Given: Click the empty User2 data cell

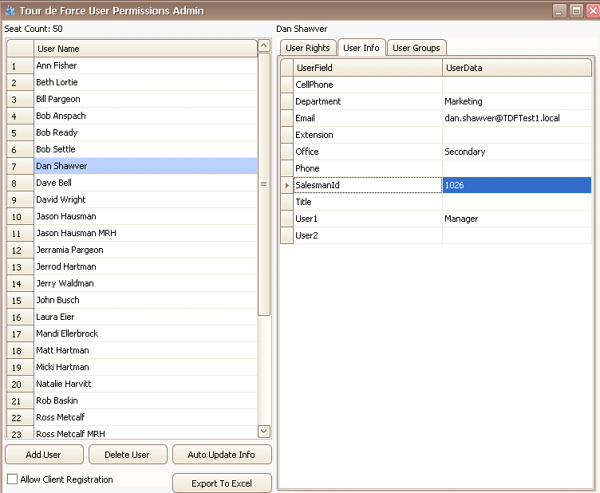Looking at the screenshot, I should (517, 235).
